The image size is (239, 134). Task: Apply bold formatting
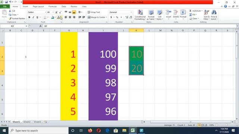click(29, 17)
